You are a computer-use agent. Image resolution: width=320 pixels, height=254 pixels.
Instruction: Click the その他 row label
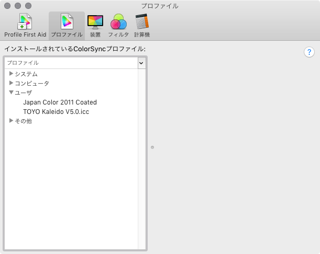tap(24, 121)
